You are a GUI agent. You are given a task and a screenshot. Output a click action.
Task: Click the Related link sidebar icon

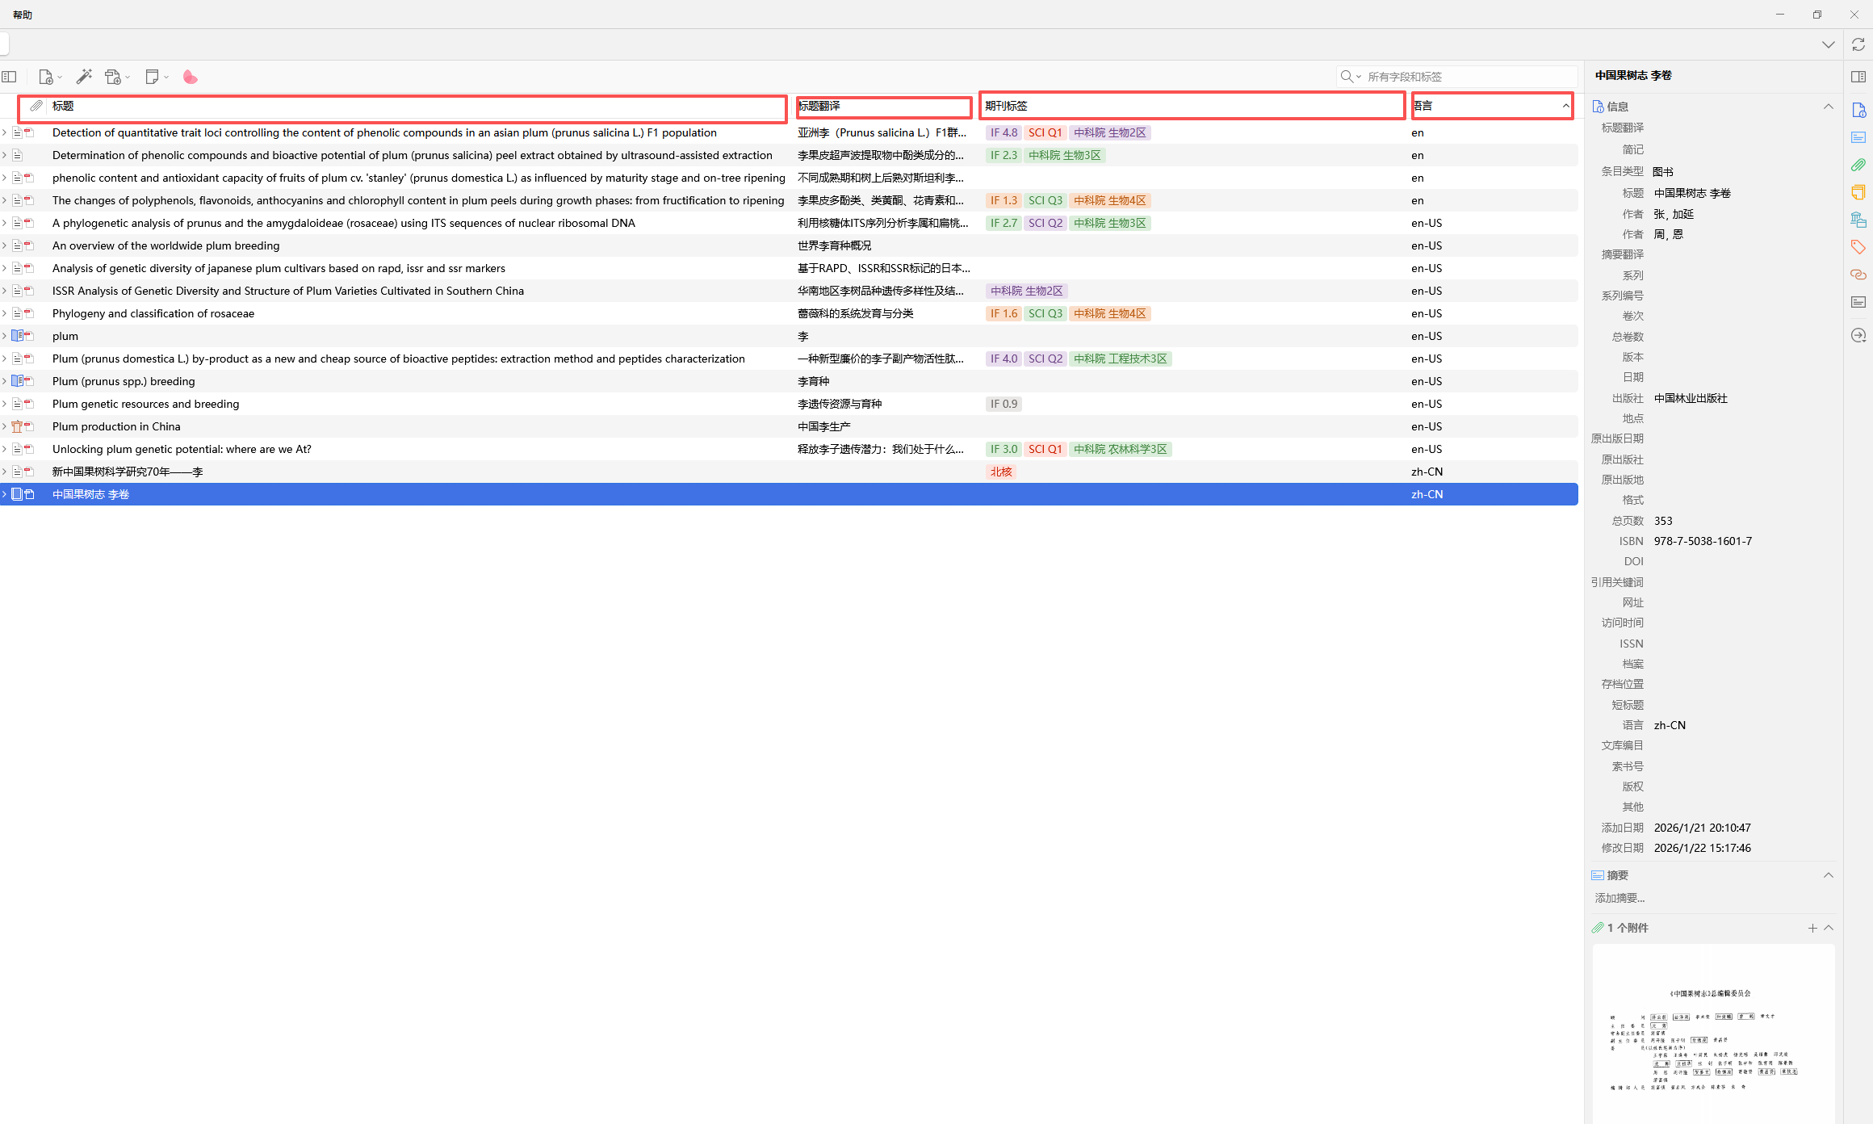[1858, 275]
